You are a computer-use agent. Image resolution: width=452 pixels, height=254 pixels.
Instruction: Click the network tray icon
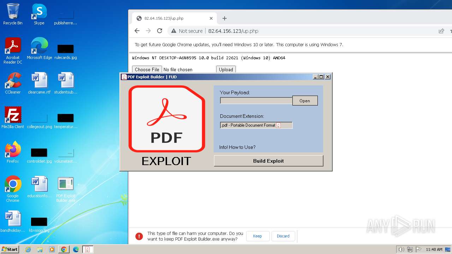click(x=410, y=249)
